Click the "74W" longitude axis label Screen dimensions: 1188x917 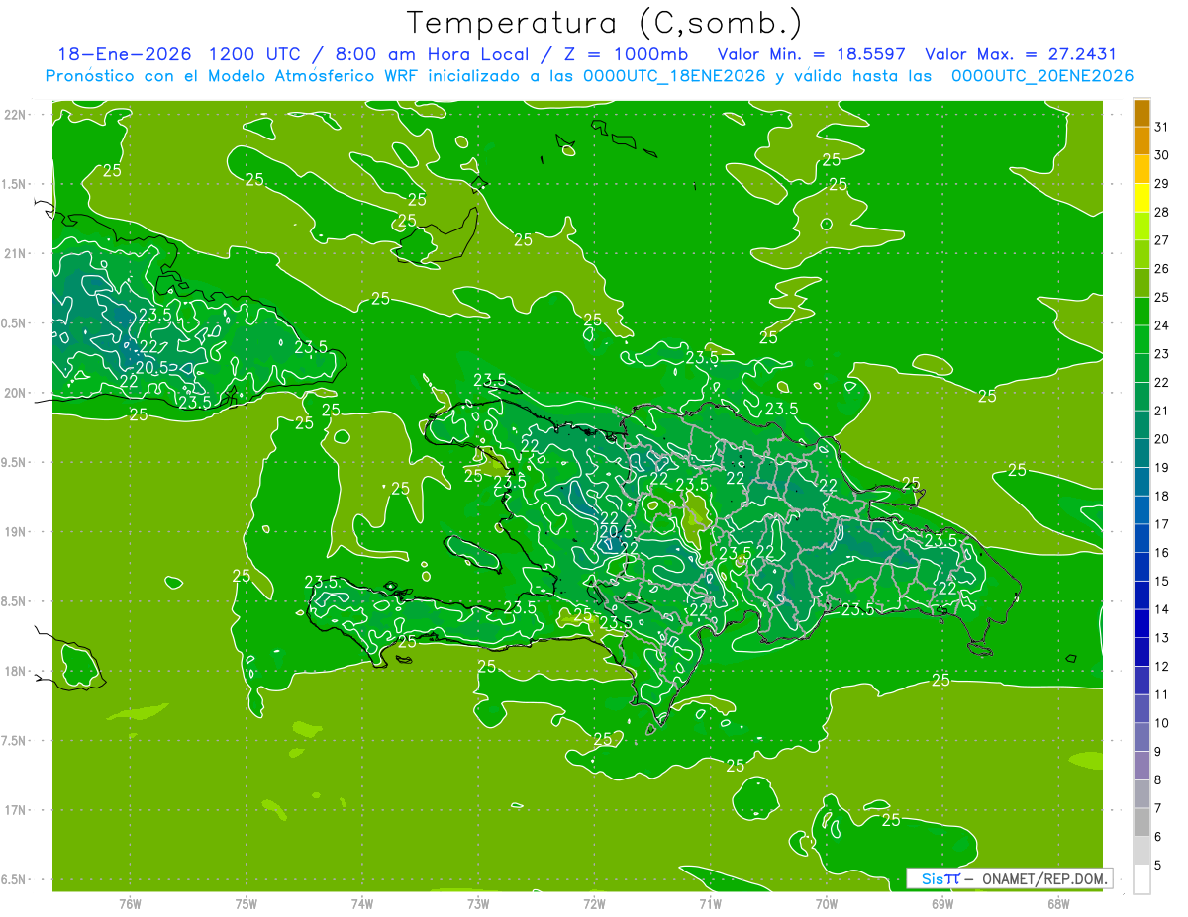pos(362,903)
